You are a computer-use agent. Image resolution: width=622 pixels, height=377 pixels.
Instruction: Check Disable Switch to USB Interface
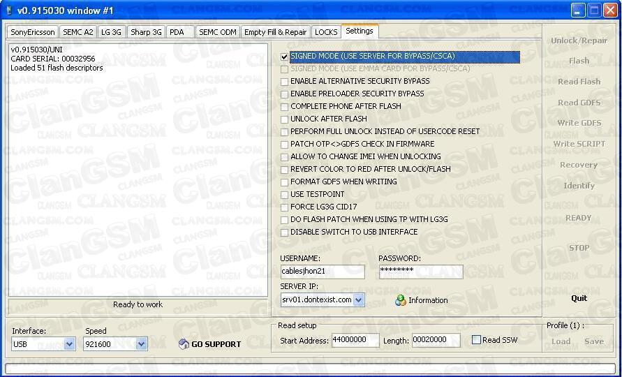(x=284, y=232)
